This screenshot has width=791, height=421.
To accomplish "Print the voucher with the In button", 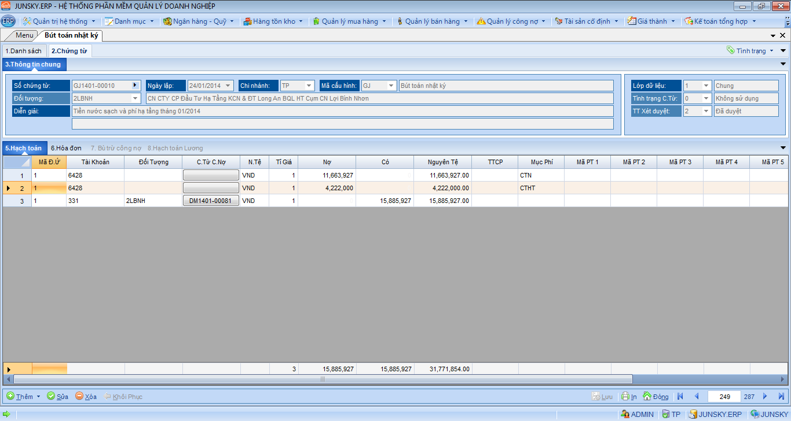I will point(629,396).
